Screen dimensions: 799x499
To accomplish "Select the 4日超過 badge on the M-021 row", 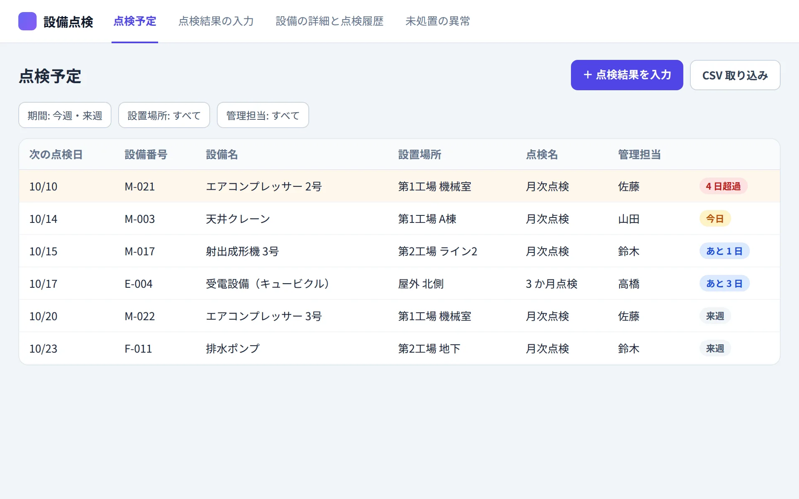I will (723, 186).
